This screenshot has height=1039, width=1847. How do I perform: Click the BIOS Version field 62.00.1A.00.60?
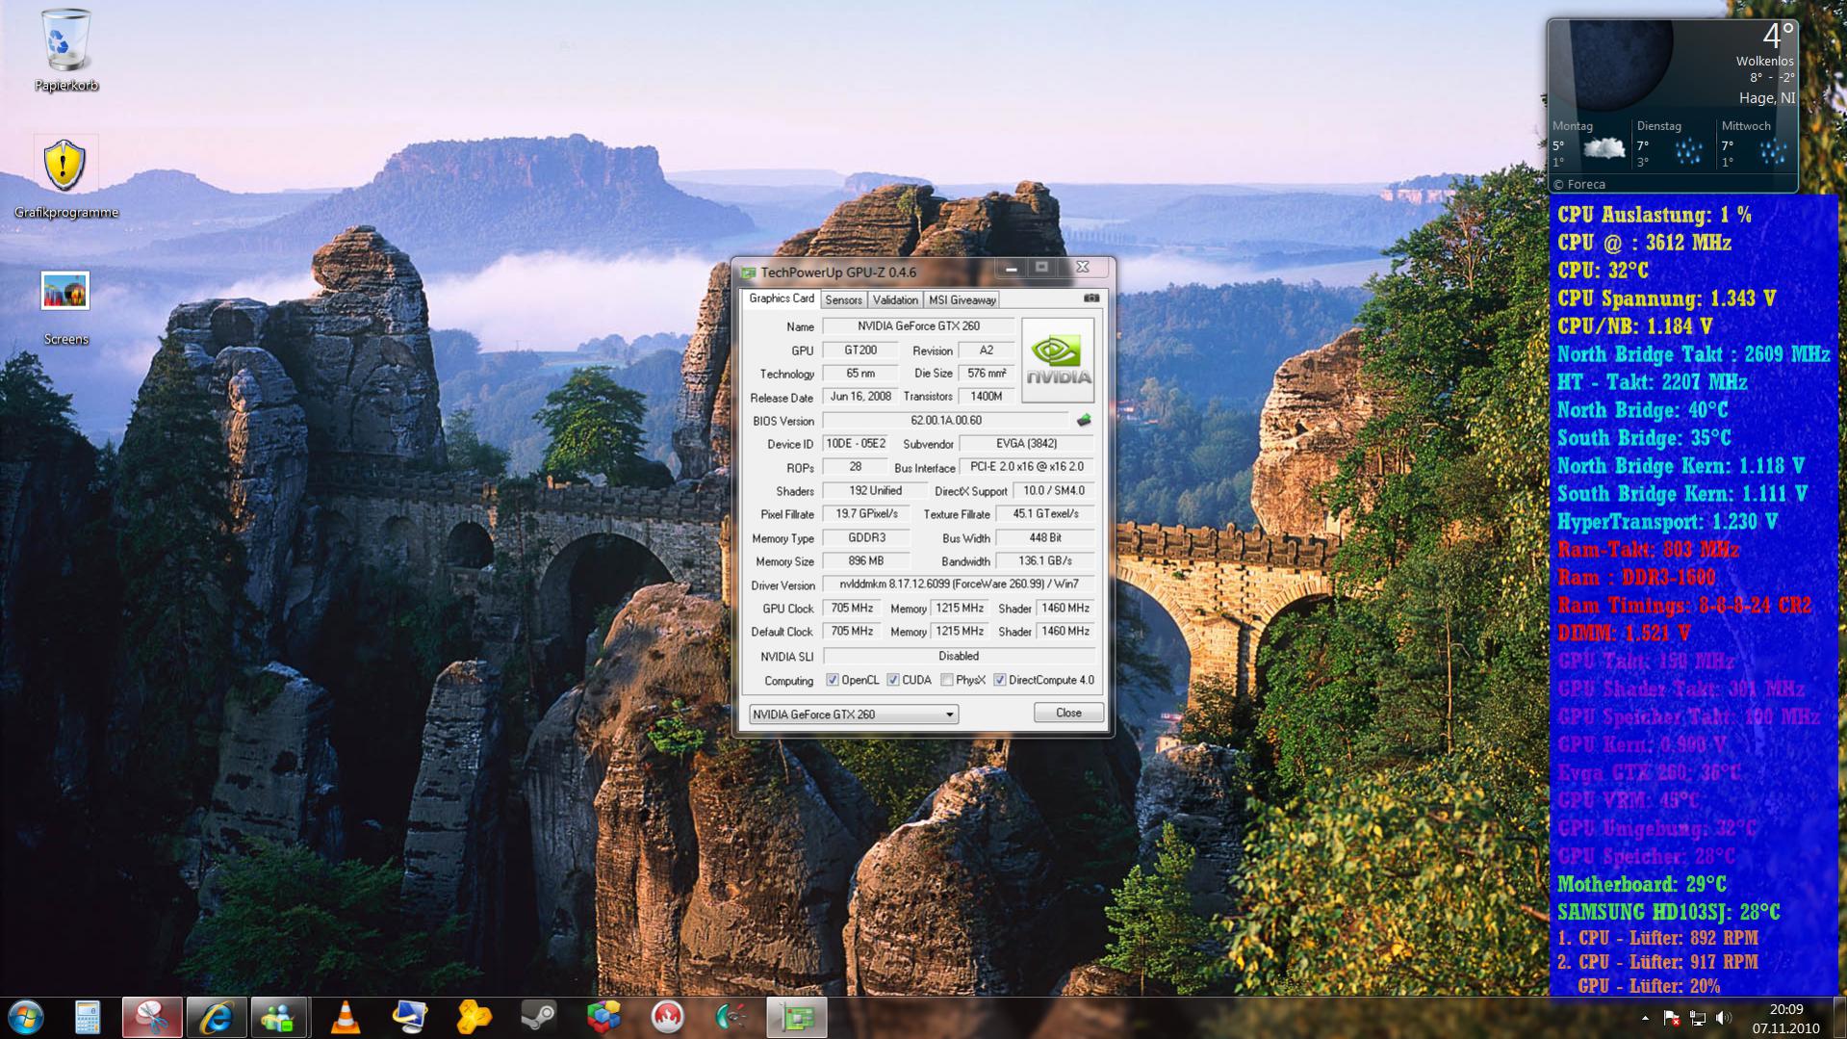click(x=945, y=421)
